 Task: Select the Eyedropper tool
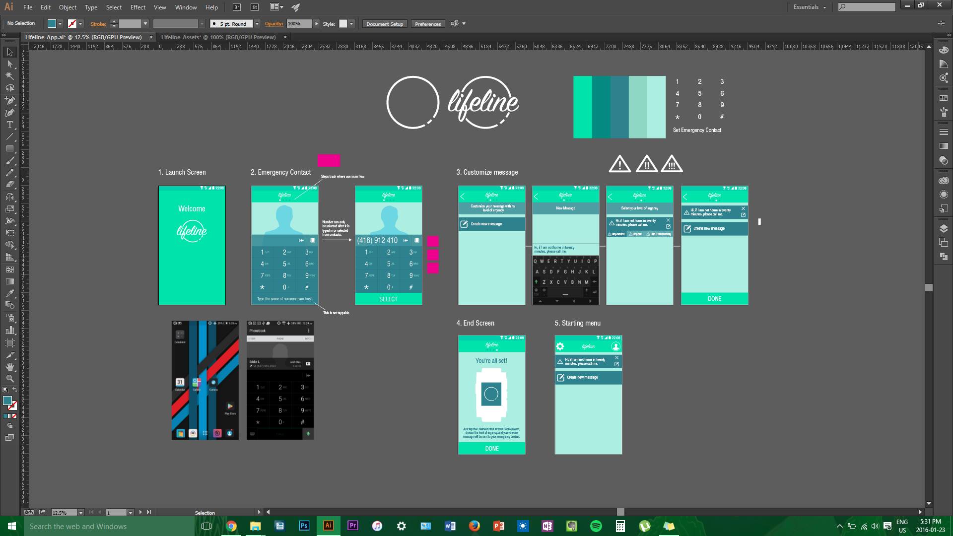pyautogui.click(x=9, y=293)
